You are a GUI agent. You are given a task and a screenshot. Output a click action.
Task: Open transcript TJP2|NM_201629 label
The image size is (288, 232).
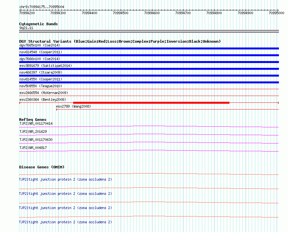click(33, 132)
